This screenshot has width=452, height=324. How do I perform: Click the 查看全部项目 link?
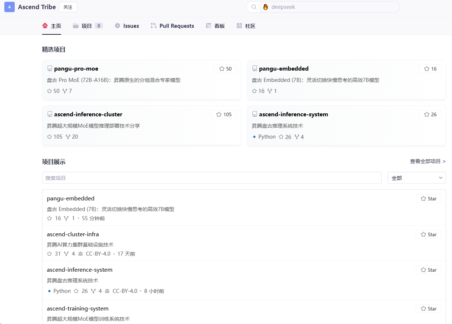[x=428, y=161]
